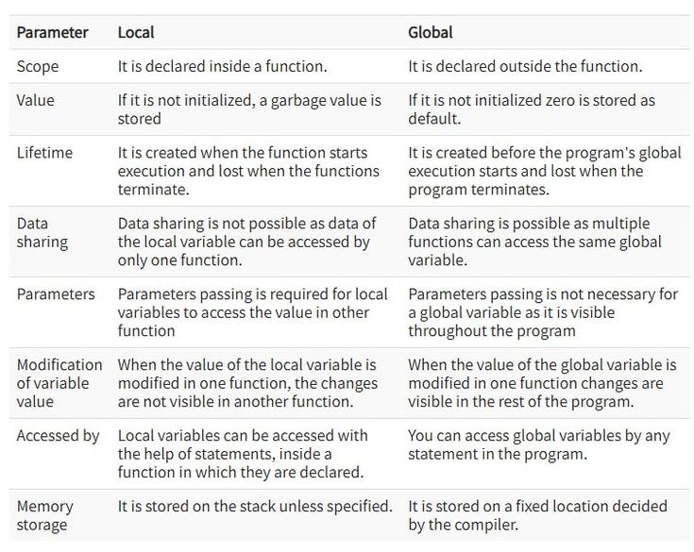Select the Accessed by row label
This screenshot has height=552, width=694.
click(x=58, y=437)
